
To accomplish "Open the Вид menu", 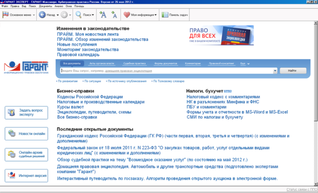I will [24, 6].
